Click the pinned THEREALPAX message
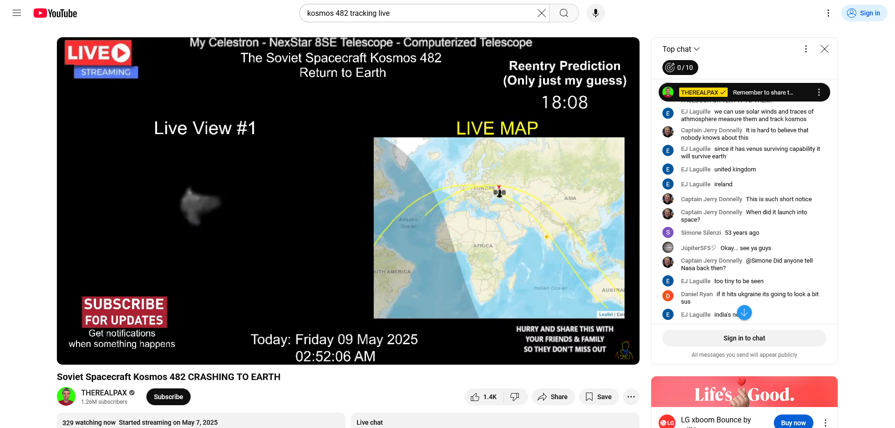Image resolution: width=895 pixels, height=428 pixels. [x=744, y=92]
